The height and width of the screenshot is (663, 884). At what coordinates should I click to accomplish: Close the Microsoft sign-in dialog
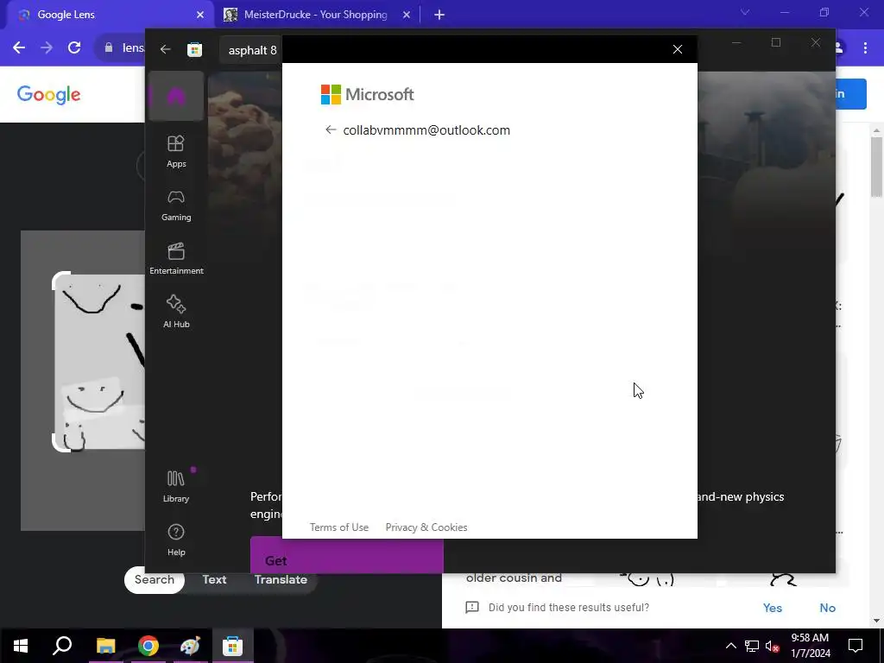click(678, 49)
